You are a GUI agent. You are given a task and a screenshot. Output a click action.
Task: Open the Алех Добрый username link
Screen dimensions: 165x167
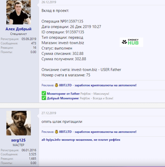pos(19,29)
